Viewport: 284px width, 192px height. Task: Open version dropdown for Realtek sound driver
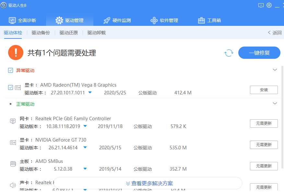[x=85, y=189]
